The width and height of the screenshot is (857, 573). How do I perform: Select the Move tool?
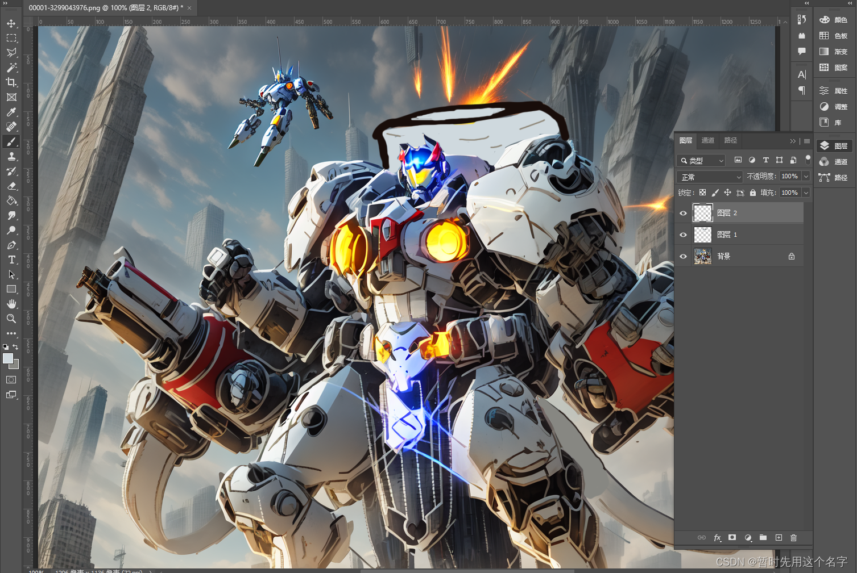click(11, 23)
